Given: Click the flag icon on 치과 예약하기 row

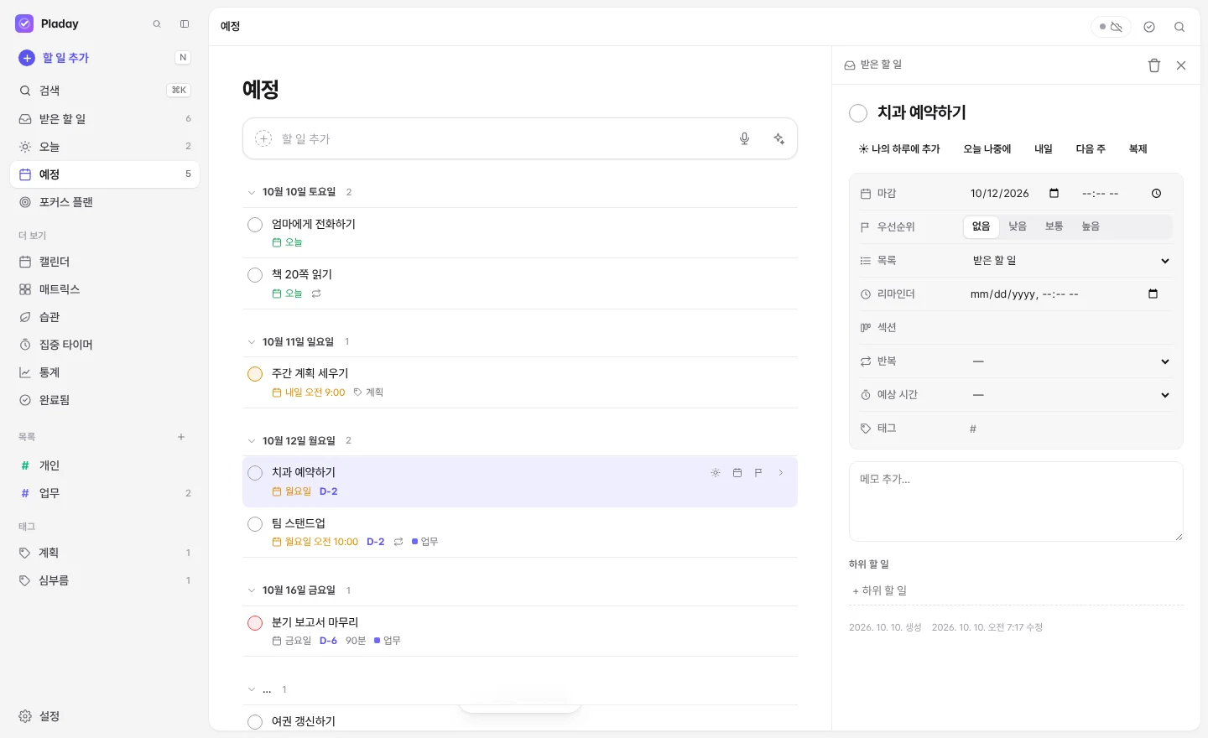Looking at the screenshot, I should coord(758,473).
